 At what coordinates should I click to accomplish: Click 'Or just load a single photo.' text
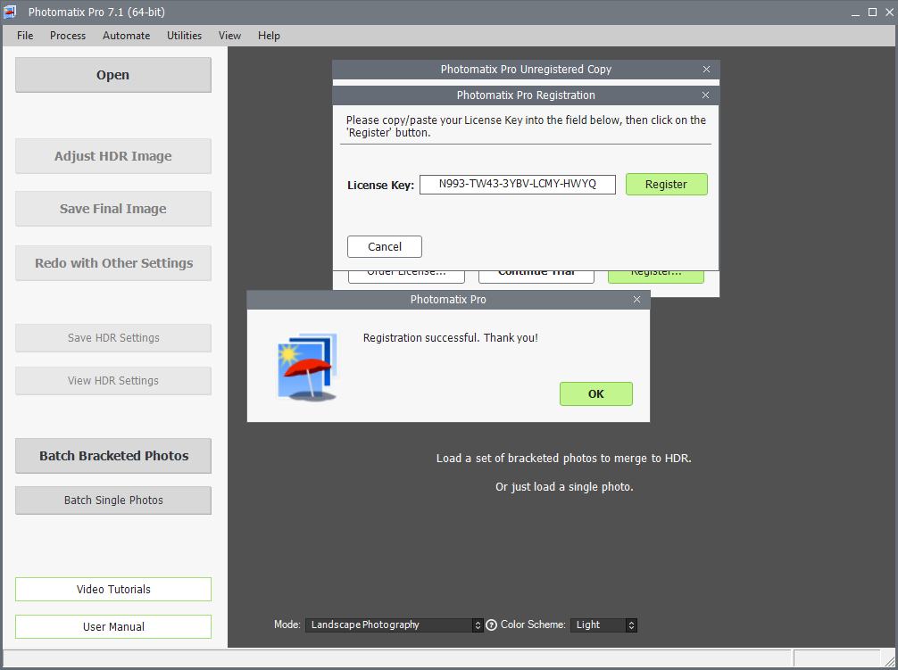564,487
